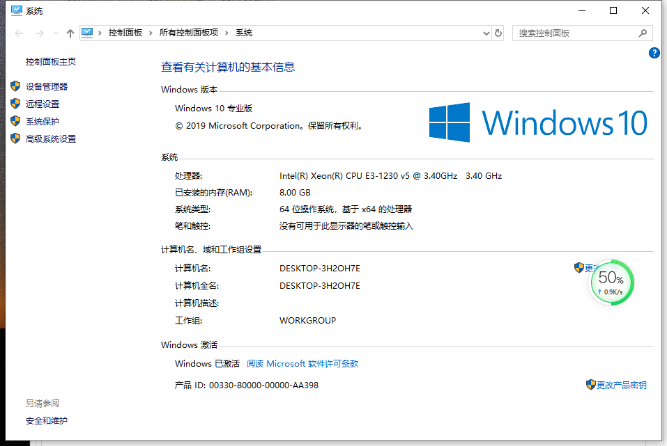Click shield icon beside 远程设置

point(15,104)
